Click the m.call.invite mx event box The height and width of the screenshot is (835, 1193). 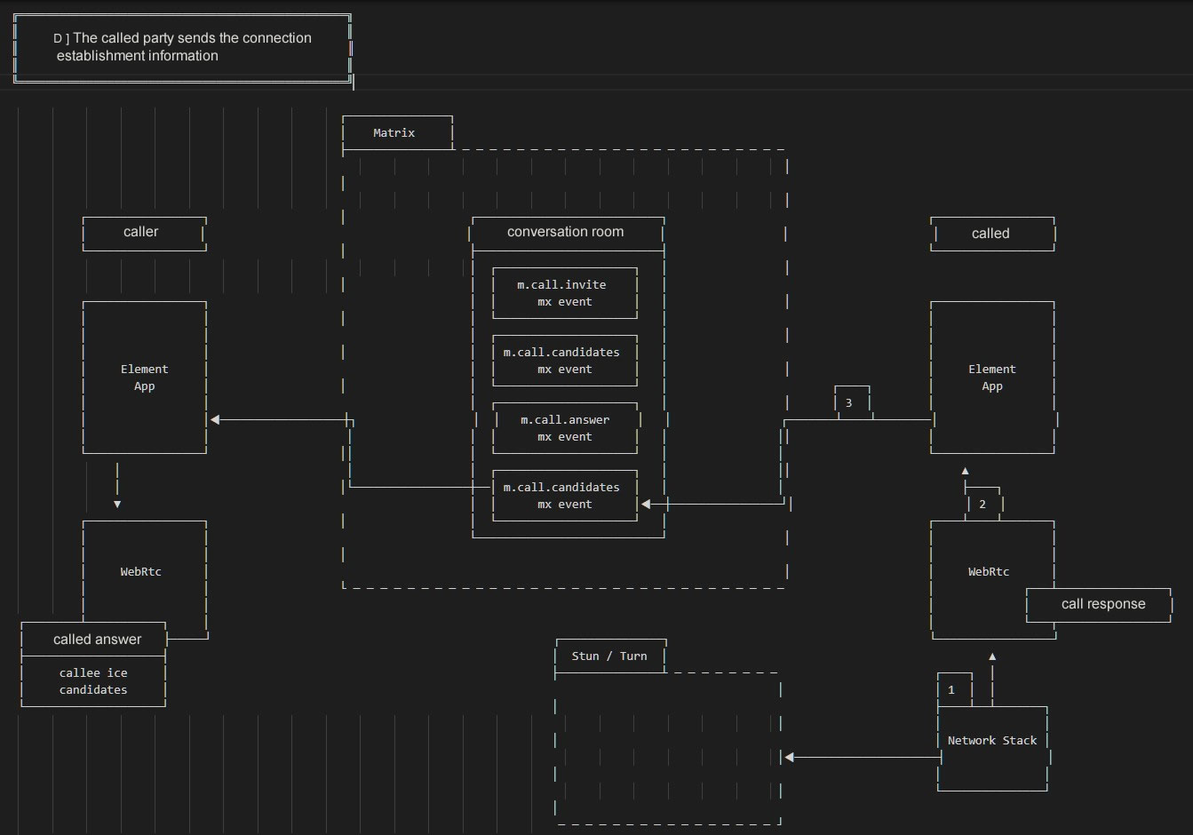coord(564,293)
